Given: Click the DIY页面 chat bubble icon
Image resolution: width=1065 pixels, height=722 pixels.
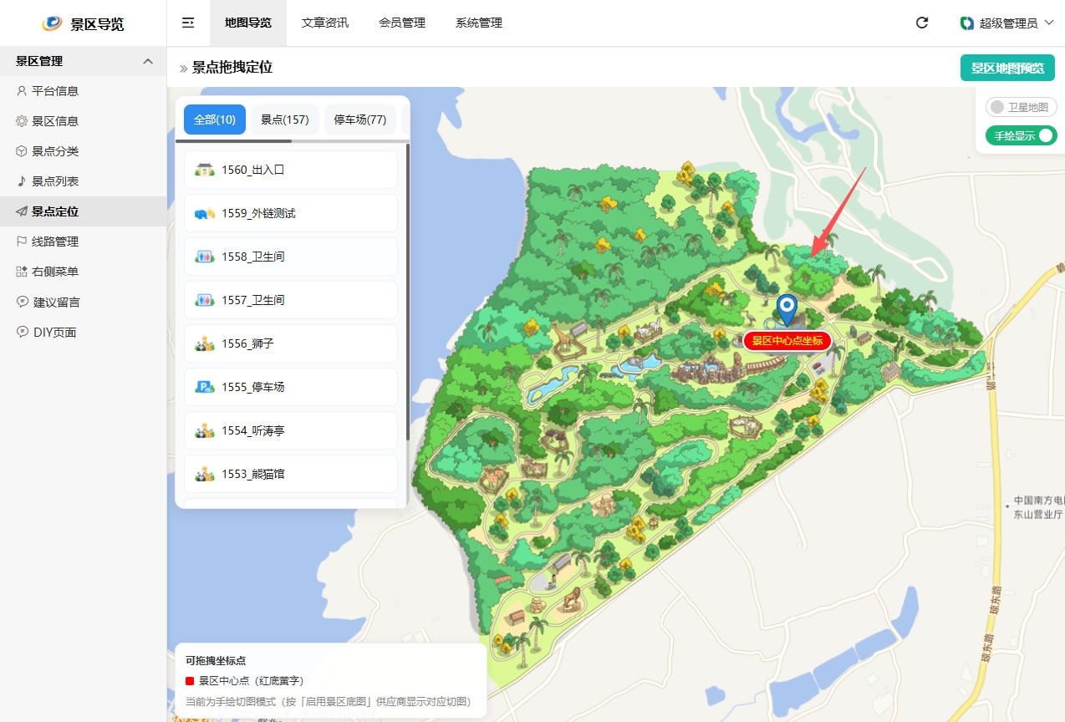Looking at the screenshot, I should [x=22, y=332].
